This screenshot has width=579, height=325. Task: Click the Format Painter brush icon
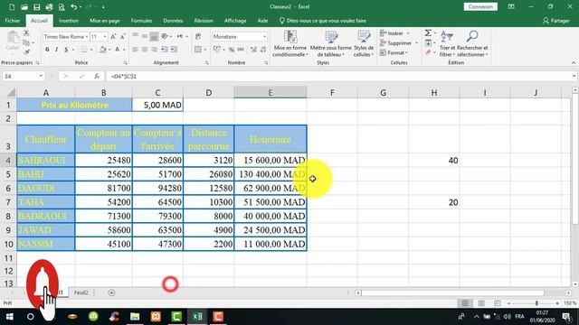26,52
